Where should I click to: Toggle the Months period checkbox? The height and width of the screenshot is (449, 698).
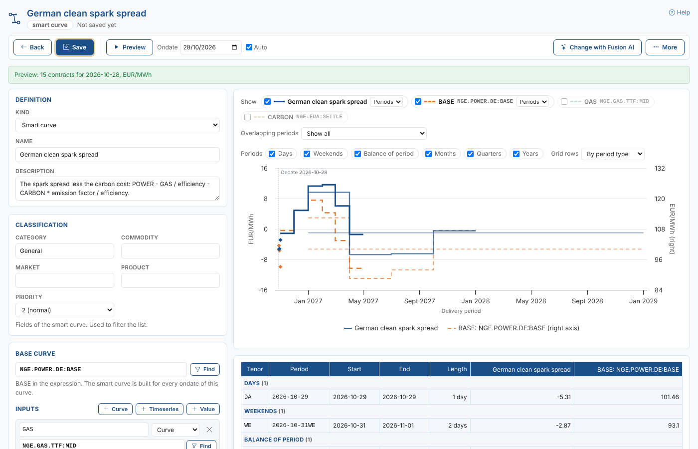[428, 154]
